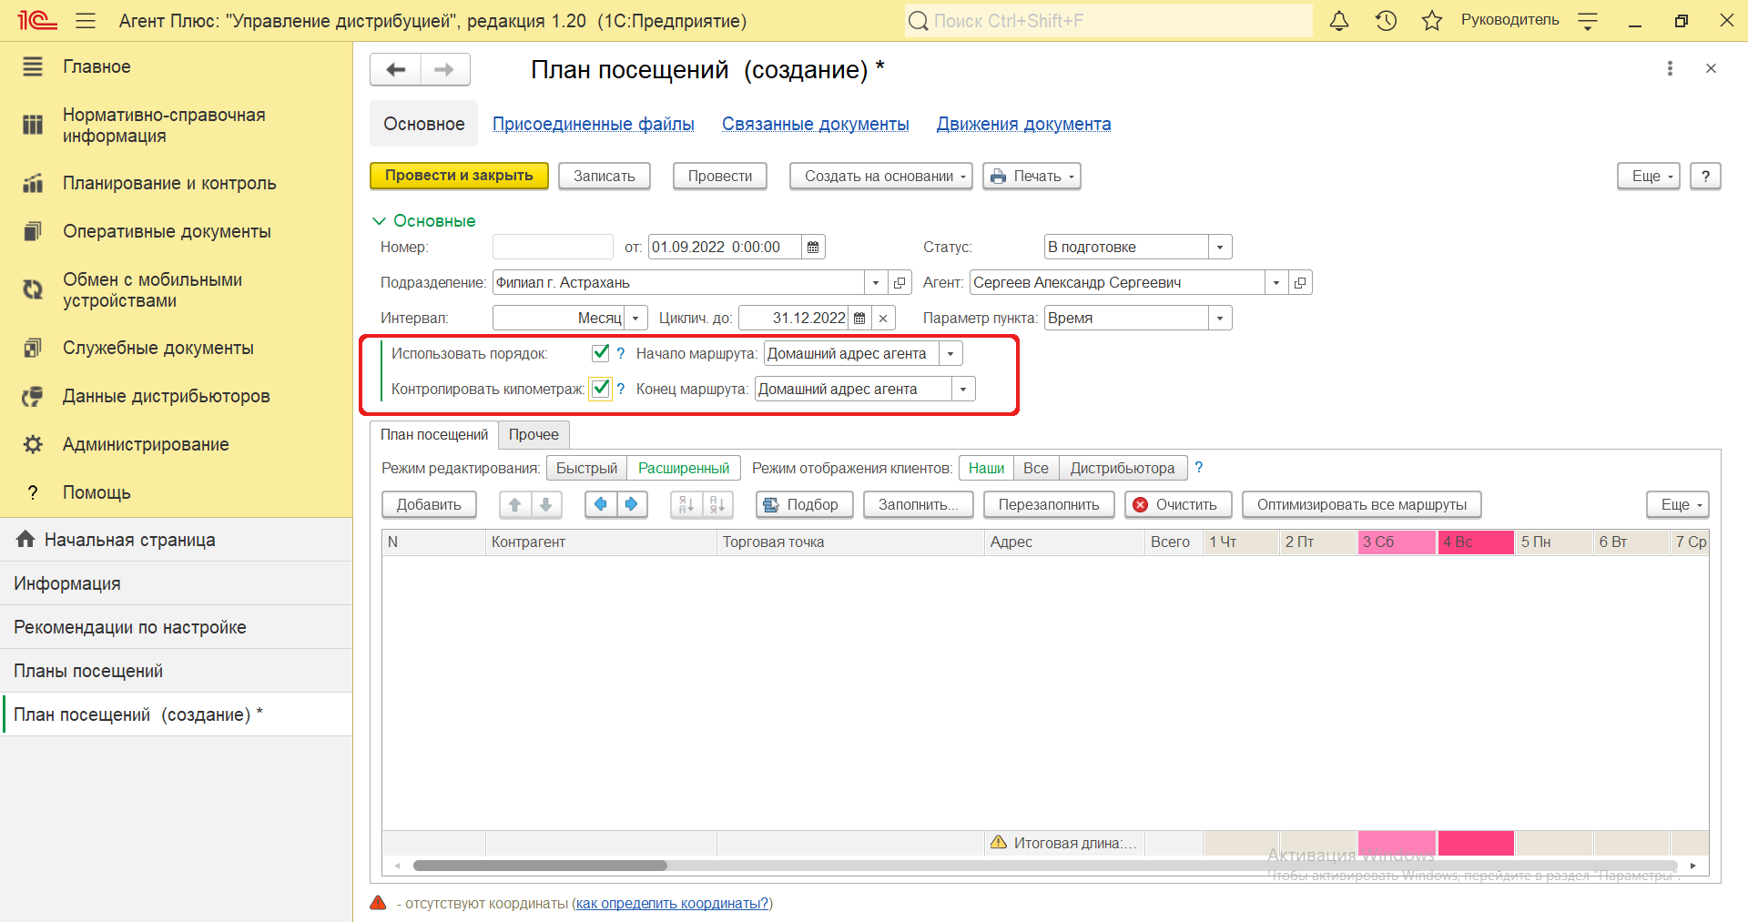1748x922 pixels.
Task: Open calendar picker for cyclic end date
Action: coord(859,318)
